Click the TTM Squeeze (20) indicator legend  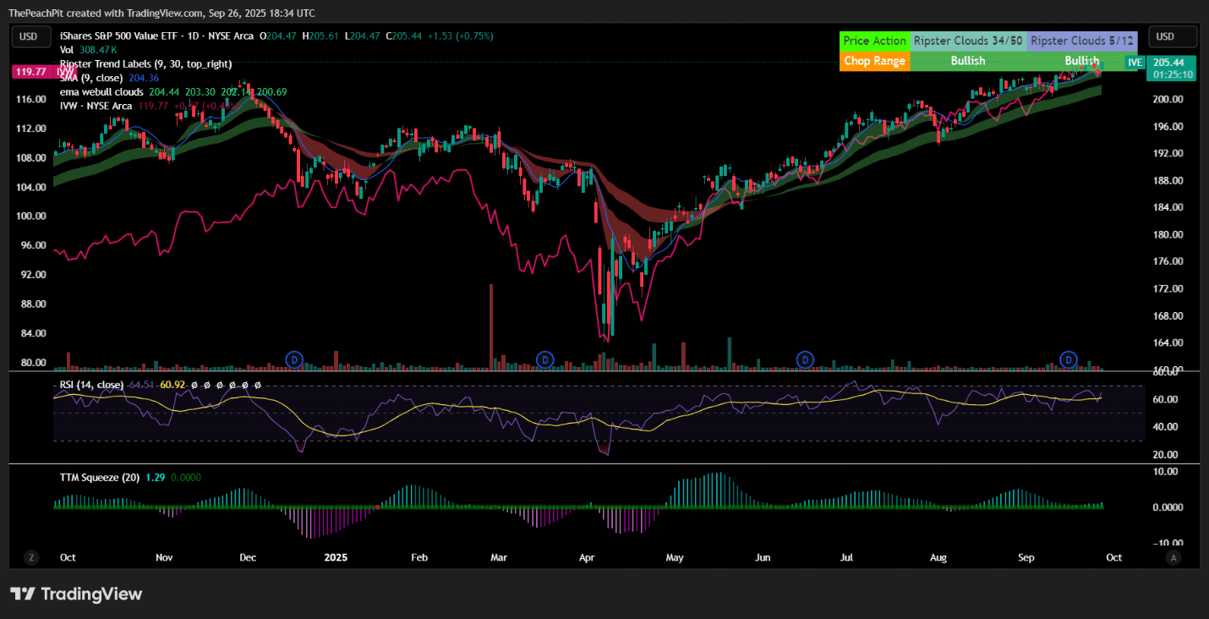99,478
